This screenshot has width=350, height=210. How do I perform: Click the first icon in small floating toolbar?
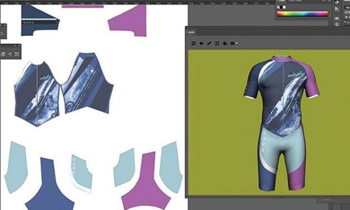pyautogui.click(x=3, y=54)
